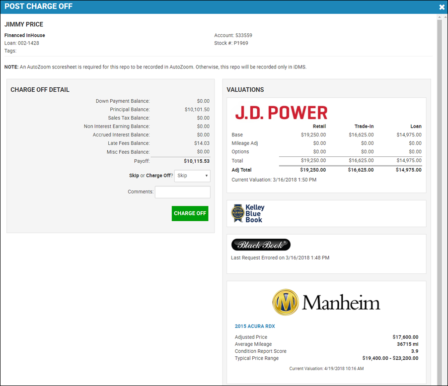Select the Average Mileage value 36715 mi
The width and height of the screenshot is (448, 386).
(407, 344)
